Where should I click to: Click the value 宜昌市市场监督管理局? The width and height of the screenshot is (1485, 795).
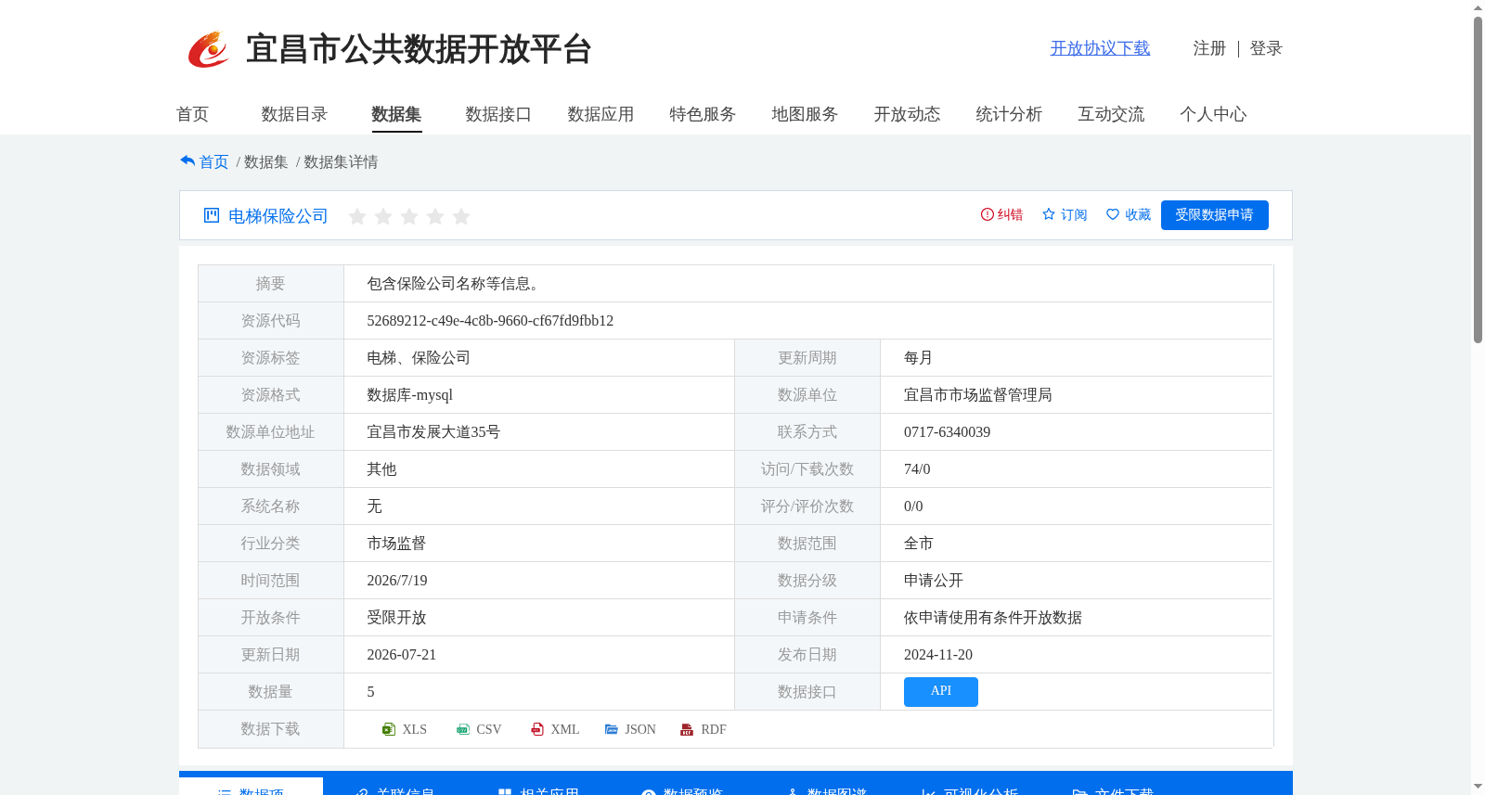click(x=977, y=395)
